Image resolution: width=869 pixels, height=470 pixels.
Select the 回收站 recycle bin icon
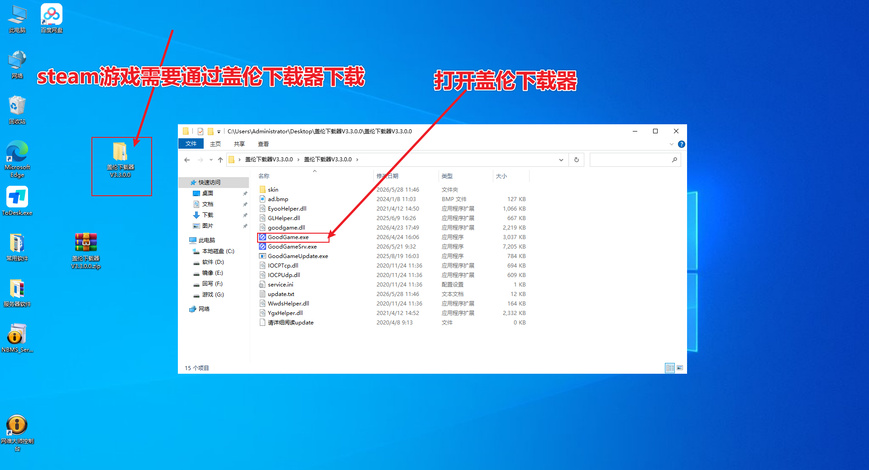click(17, 110)
